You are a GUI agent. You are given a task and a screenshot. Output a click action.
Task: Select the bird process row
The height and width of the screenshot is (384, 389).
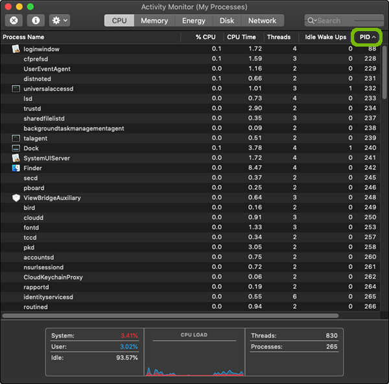pos(190,208)
